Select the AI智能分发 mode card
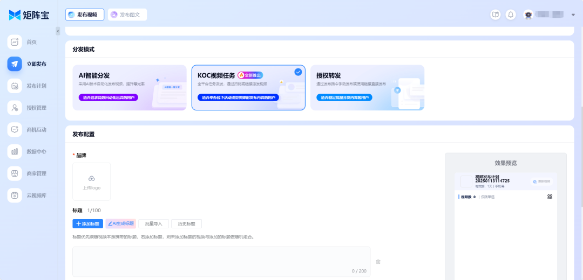Viewport: 583px width, 280px height. click(130, 88)
